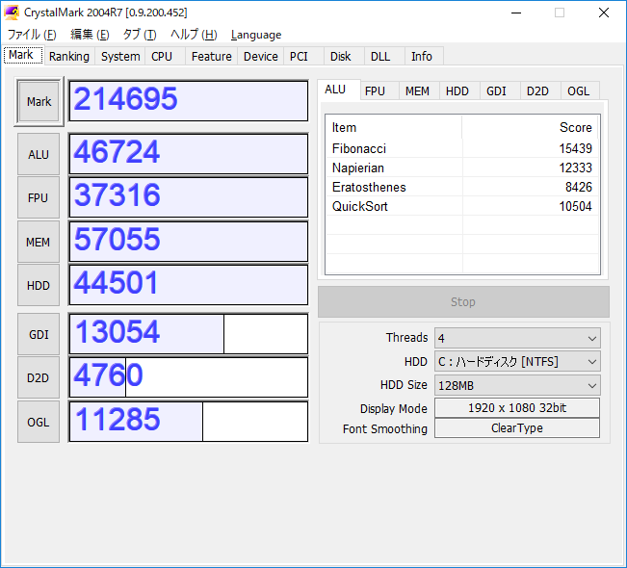Viewport: 627px width, 568px height.
Task: Switch to the Device tab
Action: tap(261, 57)
